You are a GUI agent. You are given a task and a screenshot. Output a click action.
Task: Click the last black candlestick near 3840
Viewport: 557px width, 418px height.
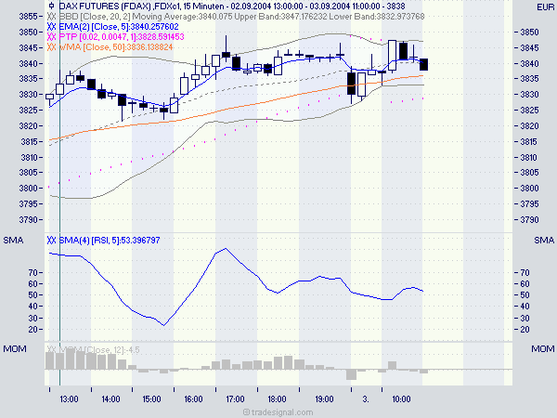click(423, 64)
